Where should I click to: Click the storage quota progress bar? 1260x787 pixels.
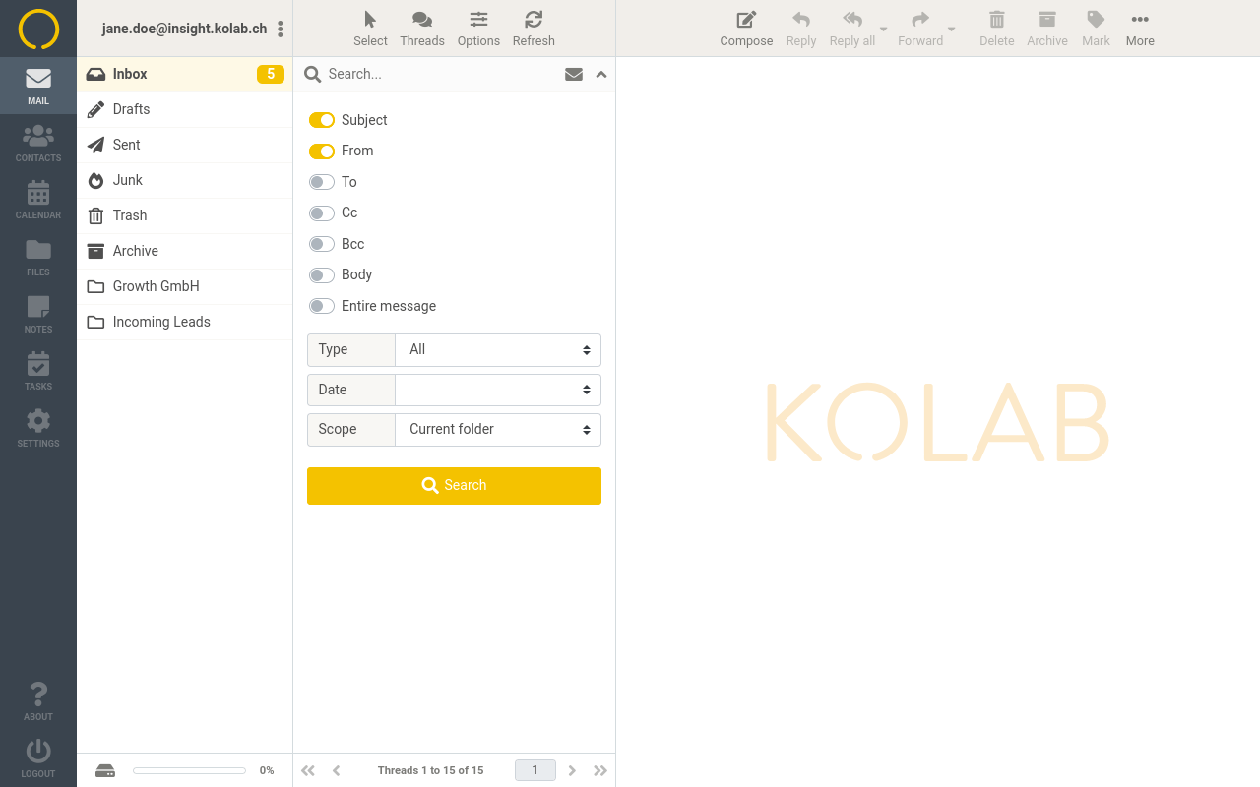click(189, 770)
